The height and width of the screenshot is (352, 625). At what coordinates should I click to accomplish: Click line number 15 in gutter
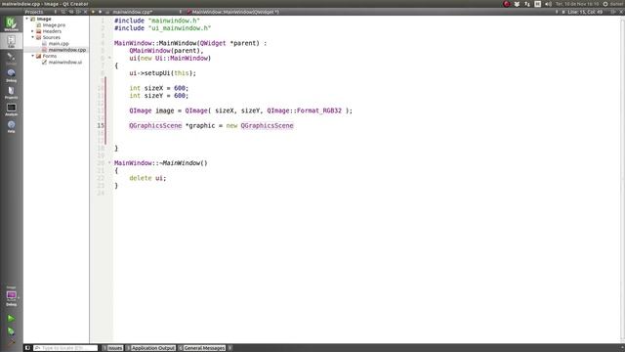click(x=101, y=126)
